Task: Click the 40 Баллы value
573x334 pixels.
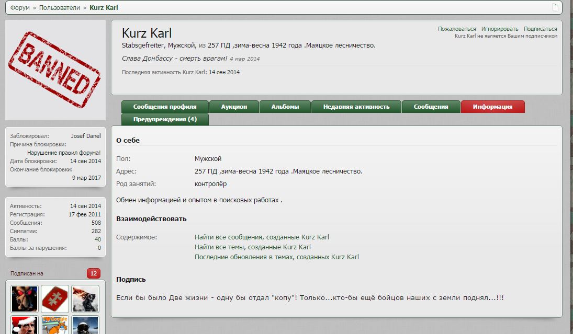Action: tap(97, 239)
